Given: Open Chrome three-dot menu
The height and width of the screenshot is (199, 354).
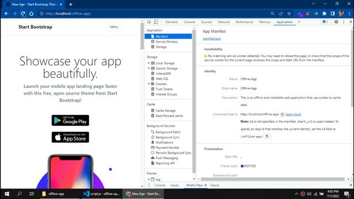Looking at the screenshot, I should 350,13.
